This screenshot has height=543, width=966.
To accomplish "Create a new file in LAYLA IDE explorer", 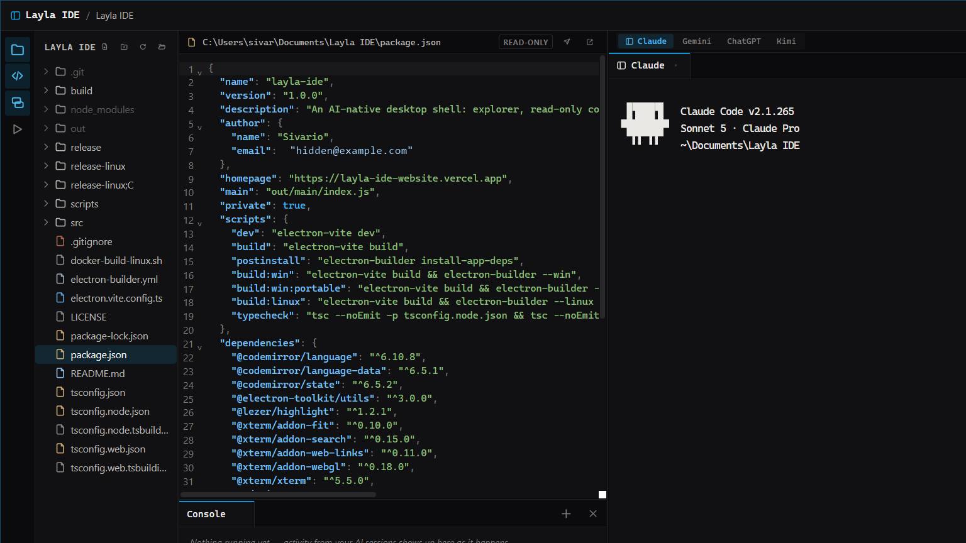I will click(105, 47).
